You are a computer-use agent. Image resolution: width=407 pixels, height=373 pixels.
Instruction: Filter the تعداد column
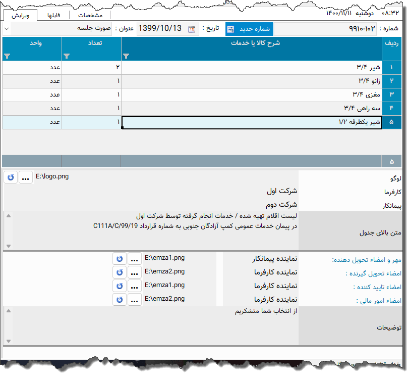(67, 56)
